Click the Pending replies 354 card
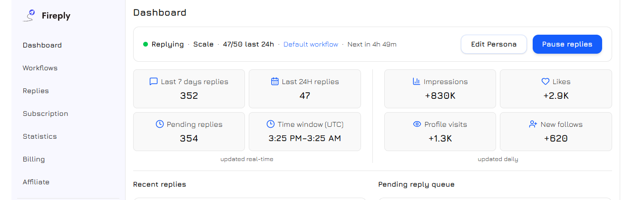Screen dimensions: 624x200 pyautogui.click(x=189, y=132)
